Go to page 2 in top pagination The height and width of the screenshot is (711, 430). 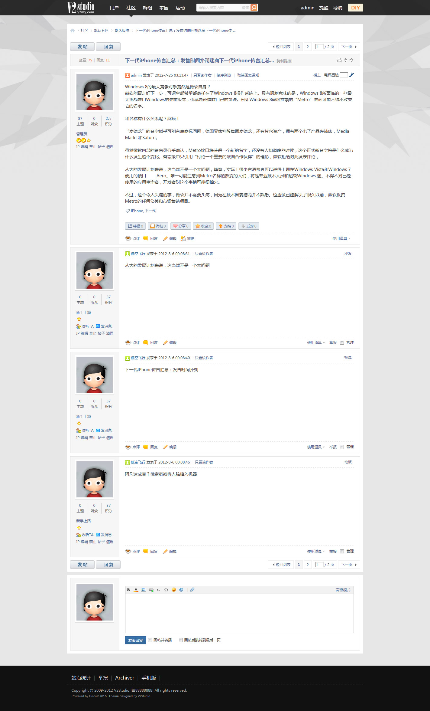308,47
